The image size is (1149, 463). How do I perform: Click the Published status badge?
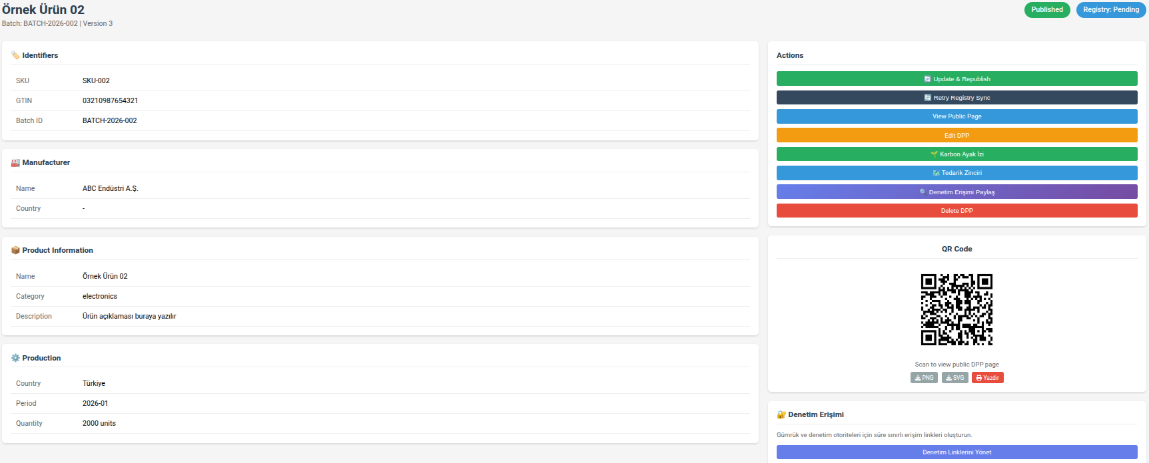pyautogui.click(x=1047, y=10)
